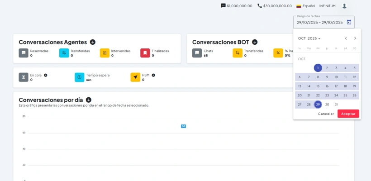Click the red Finalizadas bookmark icon
Screen dimensions: 371x181
(145, 53)
